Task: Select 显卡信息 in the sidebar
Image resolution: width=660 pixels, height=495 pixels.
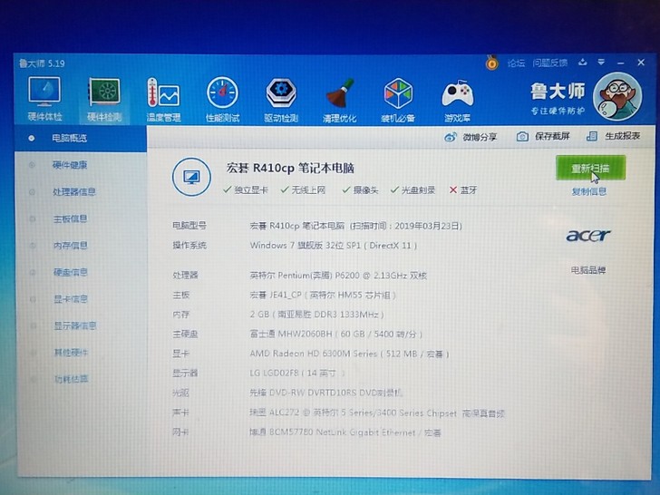Action: click(71, 299)
